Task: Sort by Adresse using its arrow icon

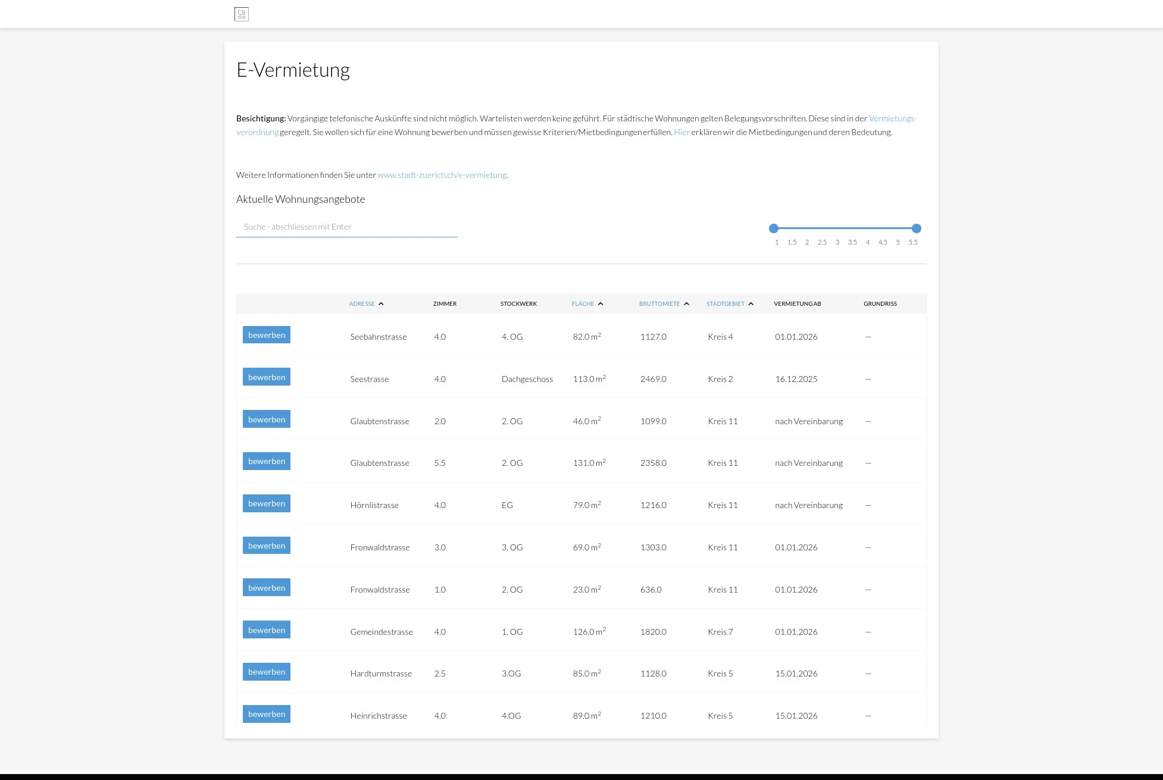Action: [x=381, y=304]
